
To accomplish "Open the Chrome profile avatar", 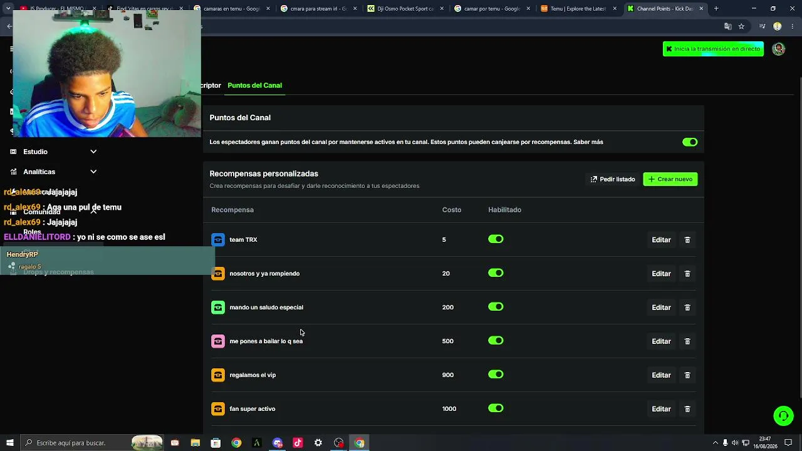I will [x=778, y=26].
